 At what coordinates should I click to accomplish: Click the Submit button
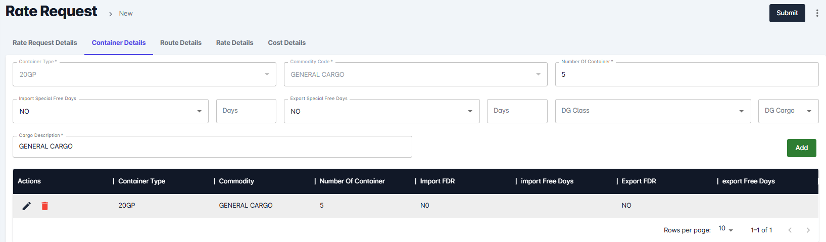click(787, 13)
